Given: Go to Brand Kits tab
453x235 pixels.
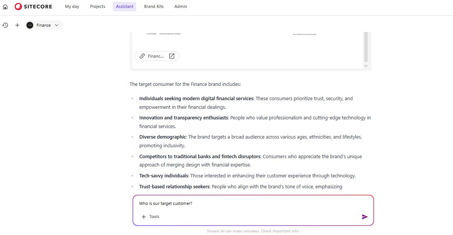Looking at the screenshot, I should [154, 6].
